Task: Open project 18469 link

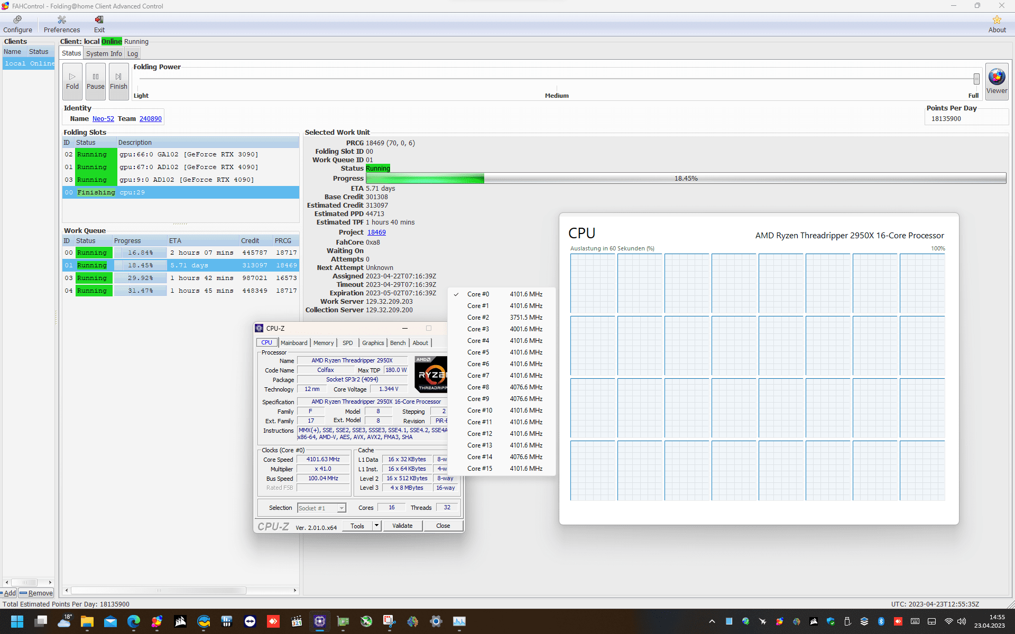Action: tap(377, 232)
